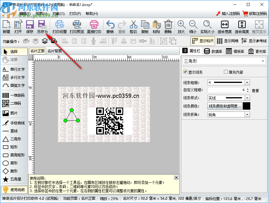This screenshot has width=269, height=203.
Task: Click the 剪切 cut icon
Action: click(x=133, y=27)
